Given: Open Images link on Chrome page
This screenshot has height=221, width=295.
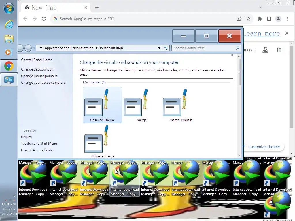Looking at the screenshot, I should pos(250,50).
